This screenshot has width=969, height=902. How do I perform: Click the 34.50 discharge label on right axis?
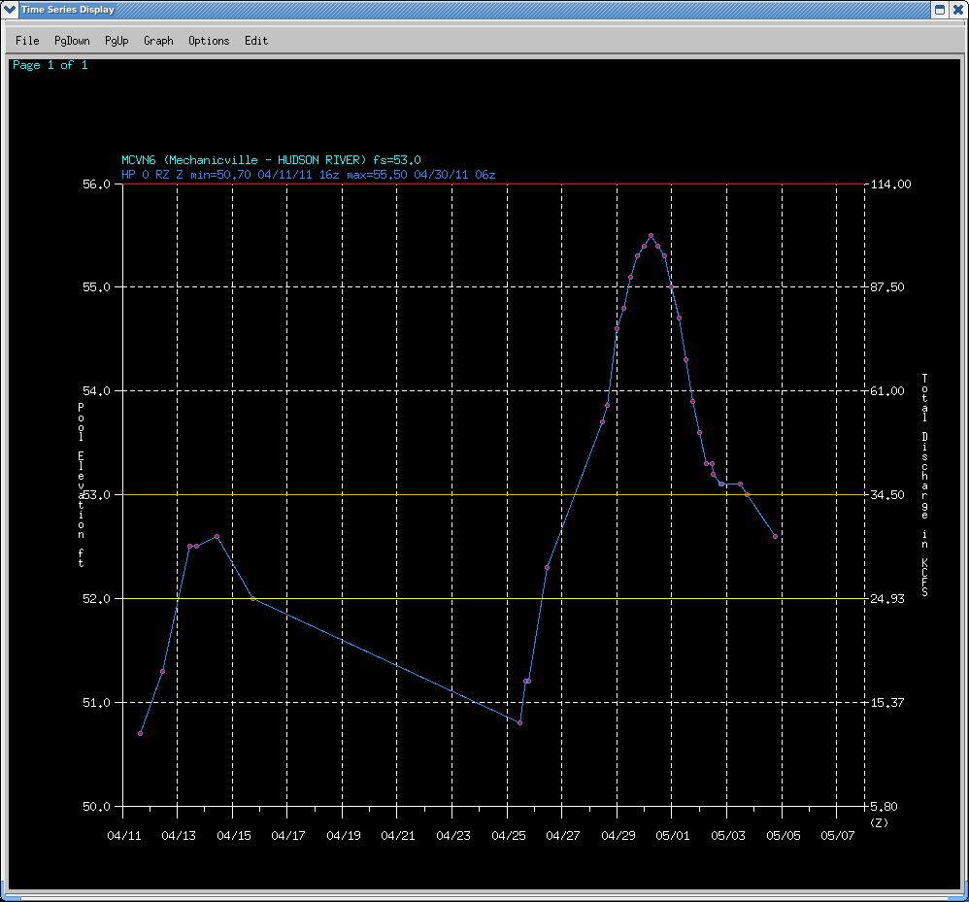point(887,495)
